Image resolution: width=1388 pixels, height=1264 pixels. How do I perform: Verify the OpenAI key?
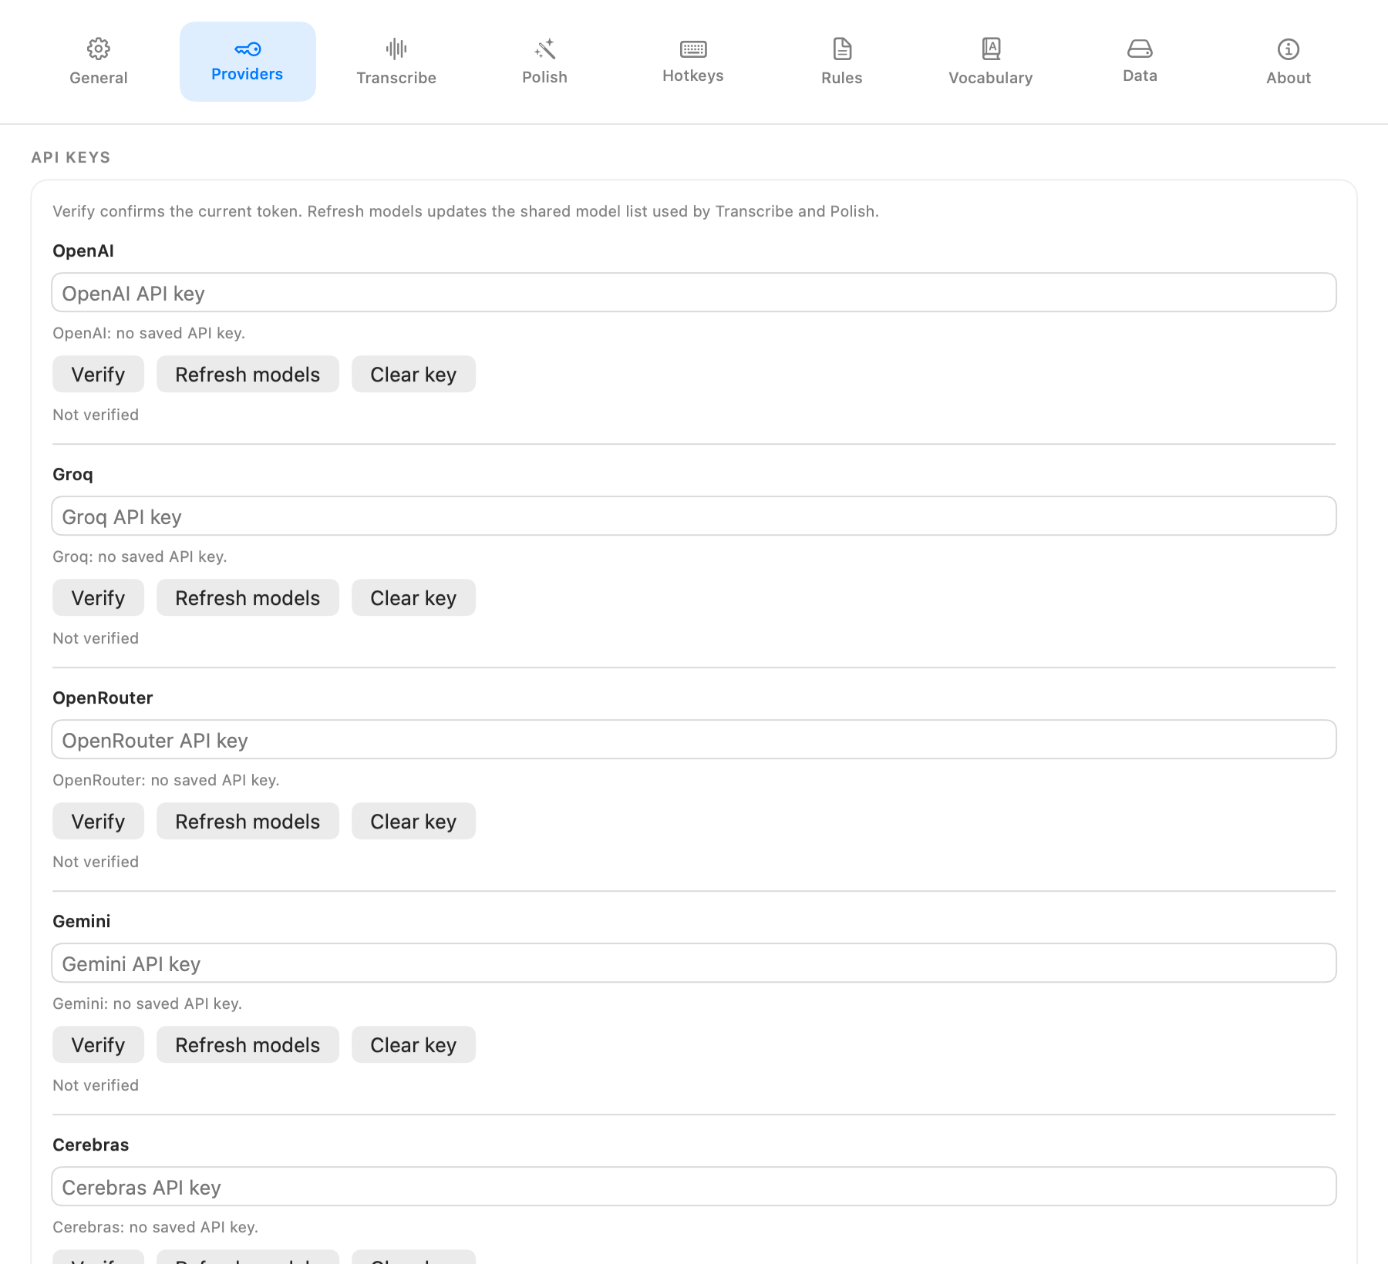98,375
